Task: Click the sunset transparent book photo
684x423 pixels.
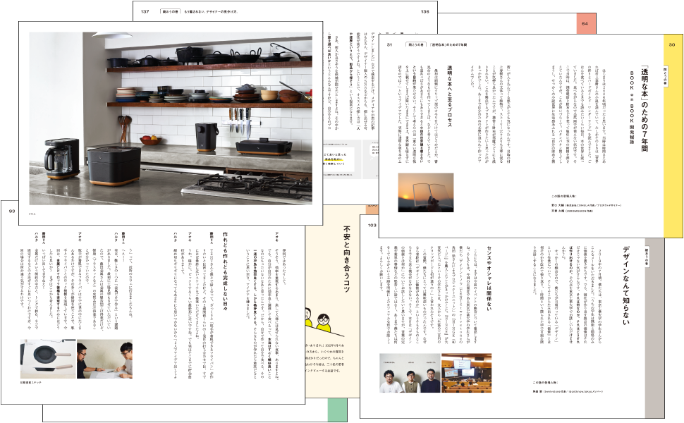Action: click(425, 192)
